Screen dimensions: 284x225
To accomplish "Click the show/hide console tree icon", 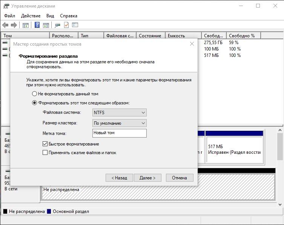I will point(26,25).
